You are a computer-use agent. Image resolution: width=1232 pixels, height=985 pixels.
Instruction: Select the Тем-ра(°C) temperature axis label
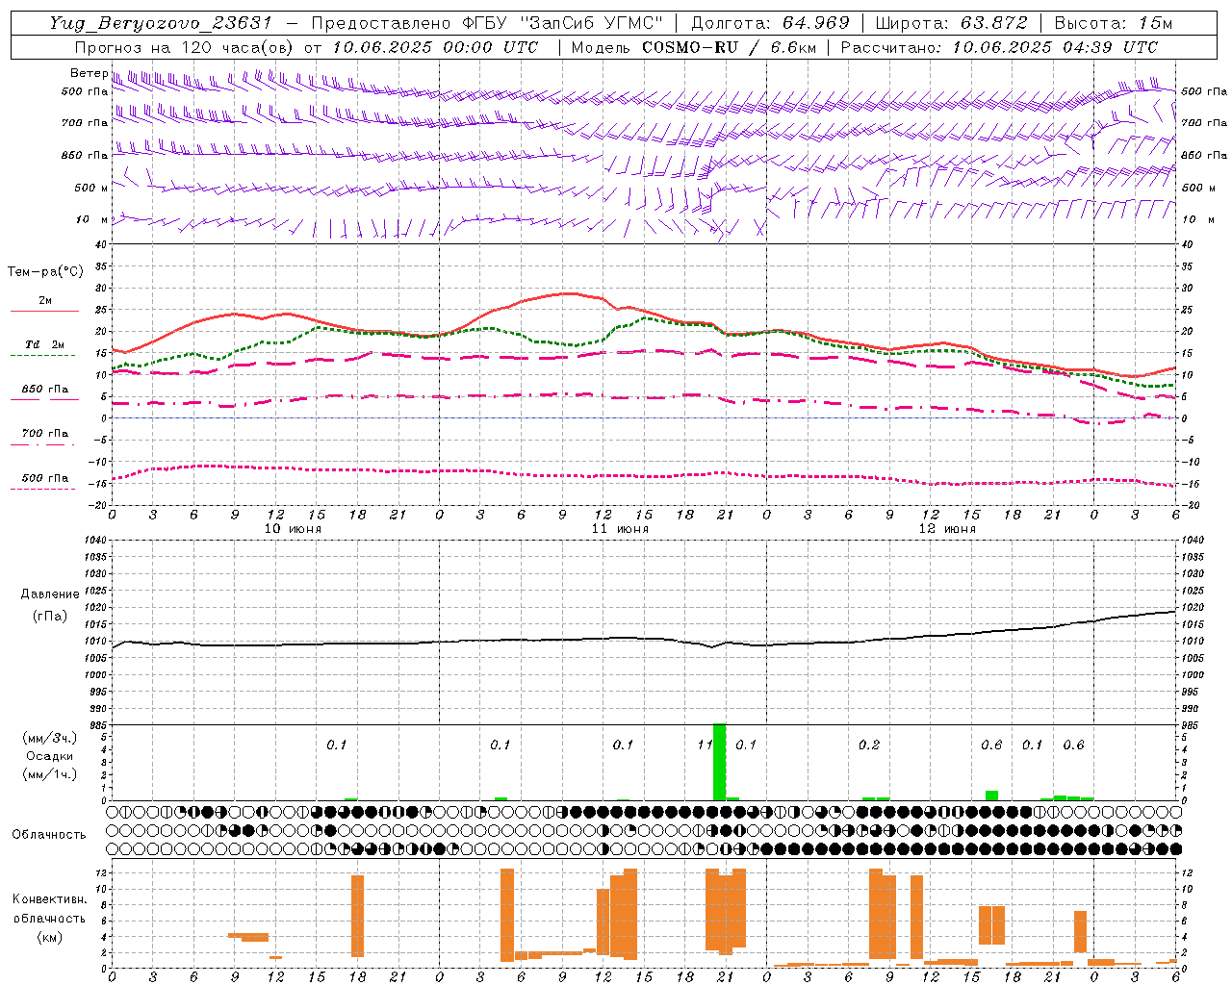(45, 272)
